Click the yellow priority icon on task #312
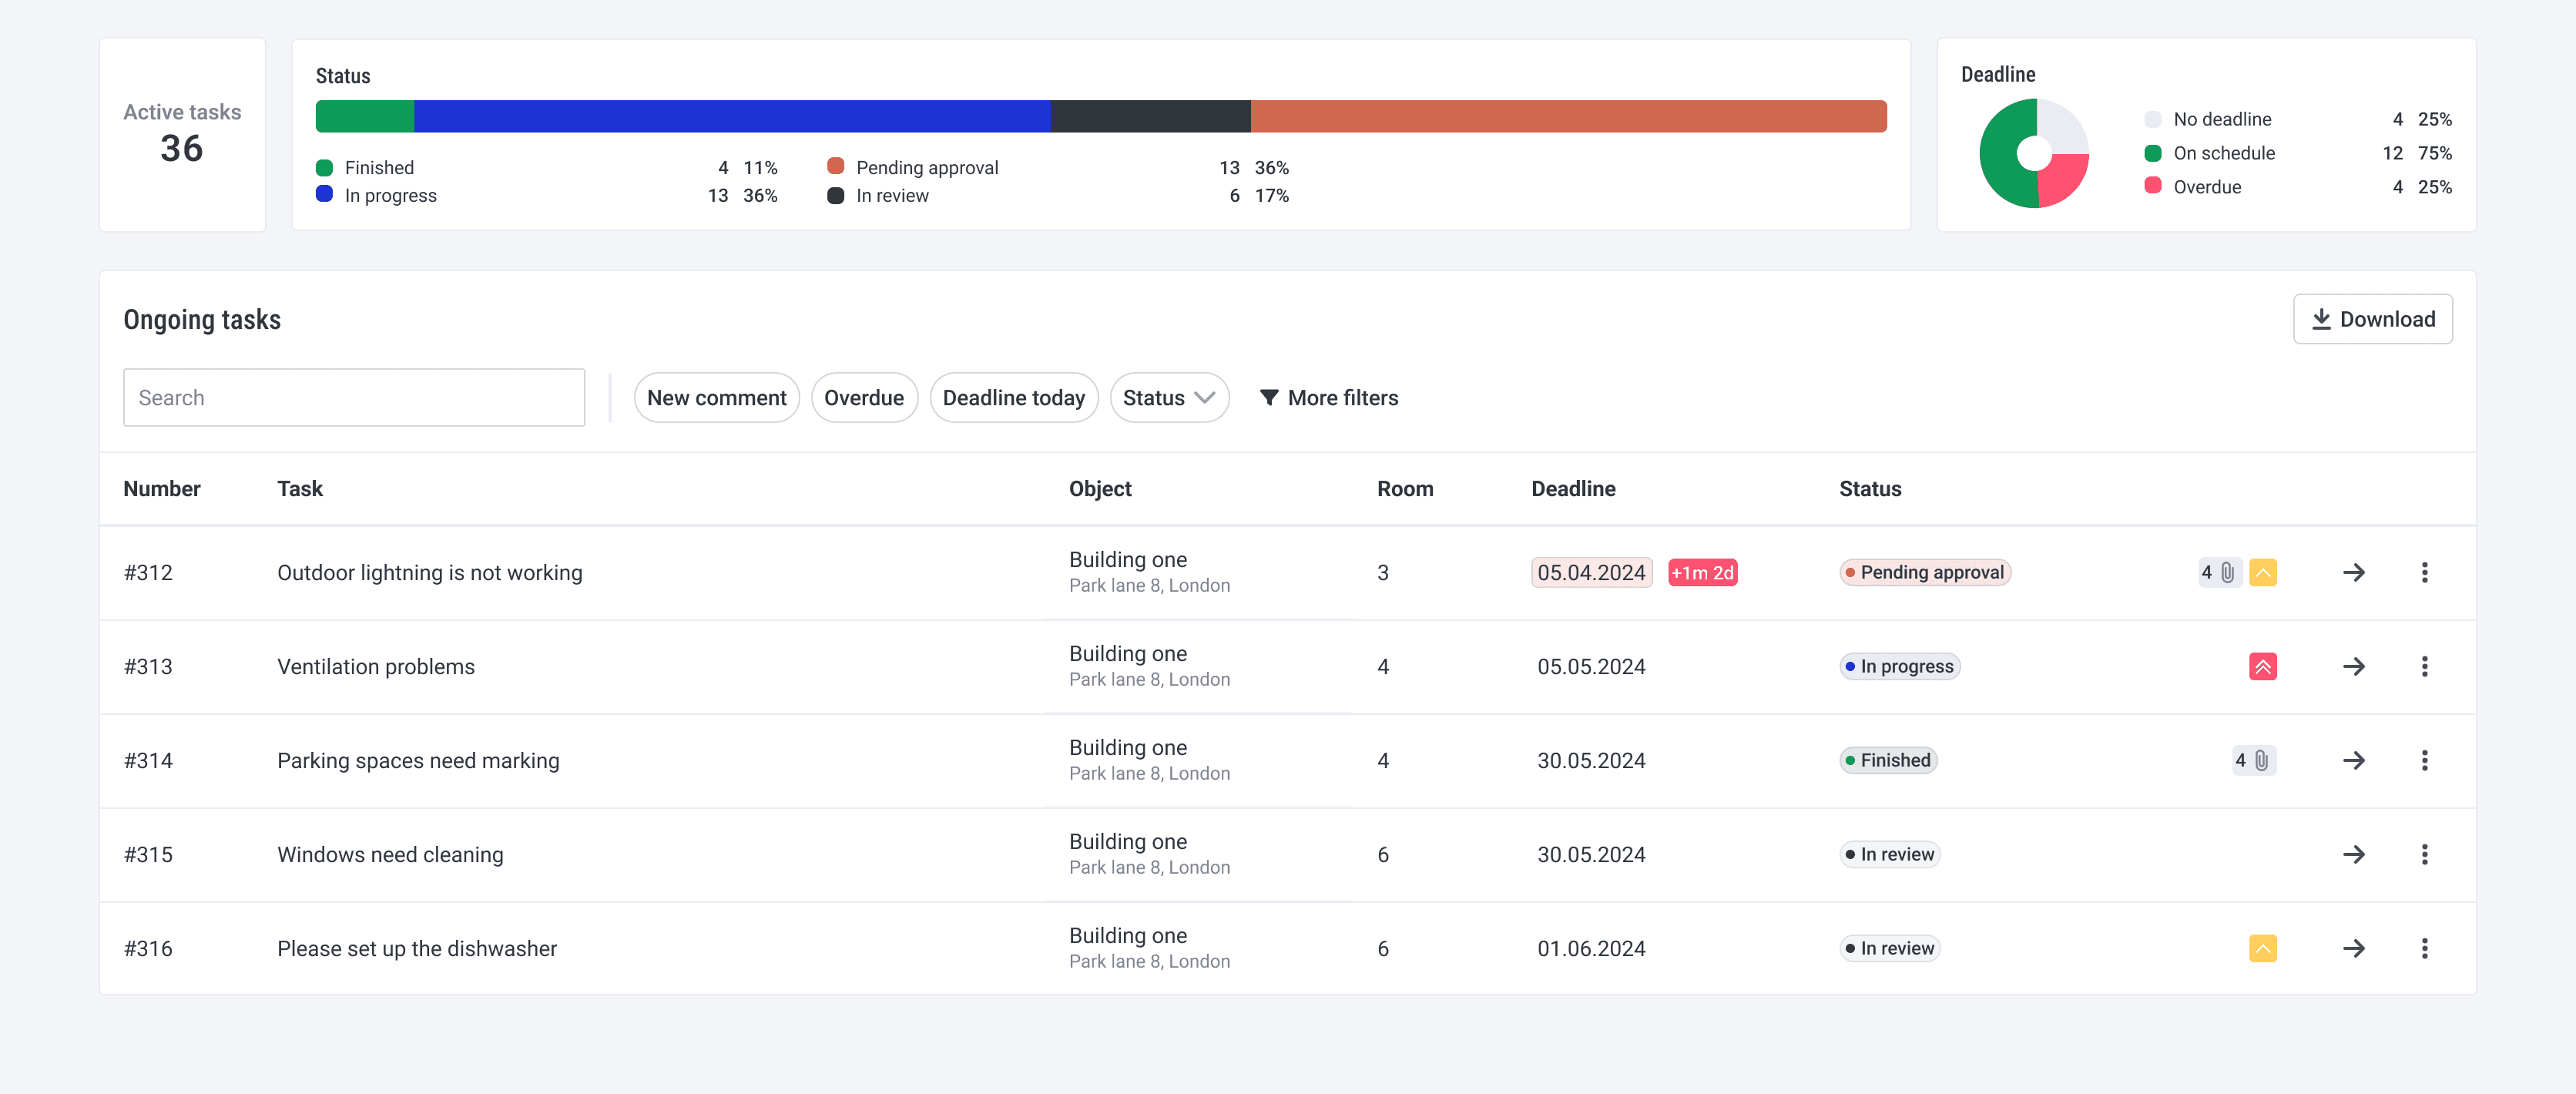 tap(2262, 572)
